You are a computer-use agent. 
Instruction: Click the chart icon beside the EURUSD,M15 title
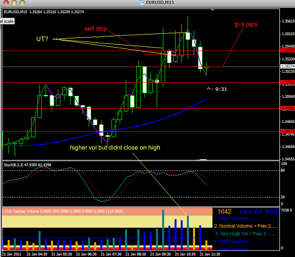[x=141, y=2]
